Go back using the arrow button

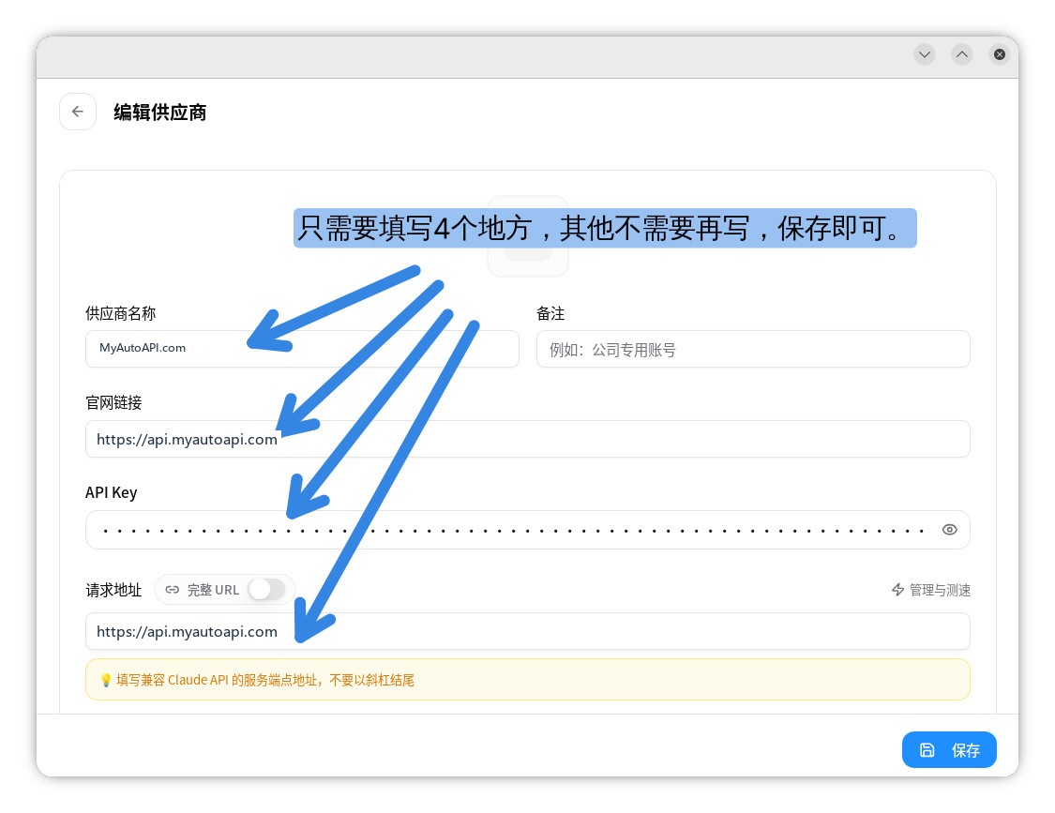(78, 112)
